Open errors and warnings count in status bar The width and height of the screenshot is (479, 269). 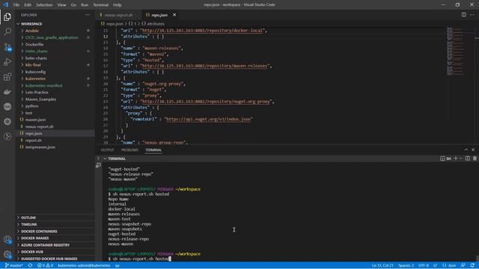(45, 265)
